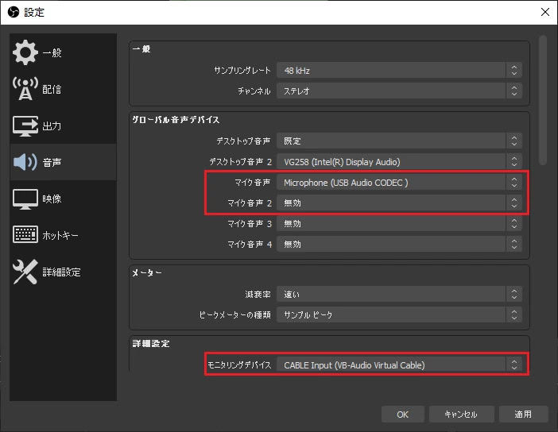Click the グローバル音声デバイス section heading
This screenshot has height=432, width=558.
176,120
